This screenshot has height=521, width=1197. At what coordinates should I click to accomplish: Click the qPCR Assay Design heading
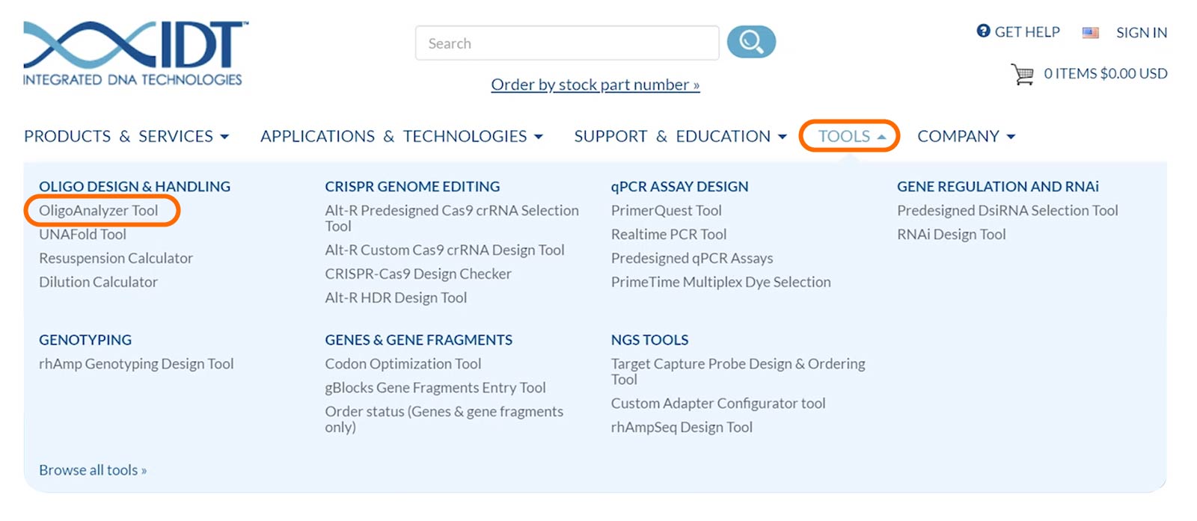pyautogui.click(x=679, y=186)
